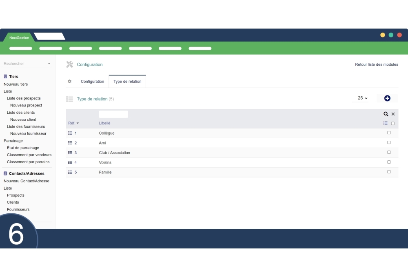Tick the checkbox for the Ami row
This screenshot has width=408, height=277.
point(389,142)
